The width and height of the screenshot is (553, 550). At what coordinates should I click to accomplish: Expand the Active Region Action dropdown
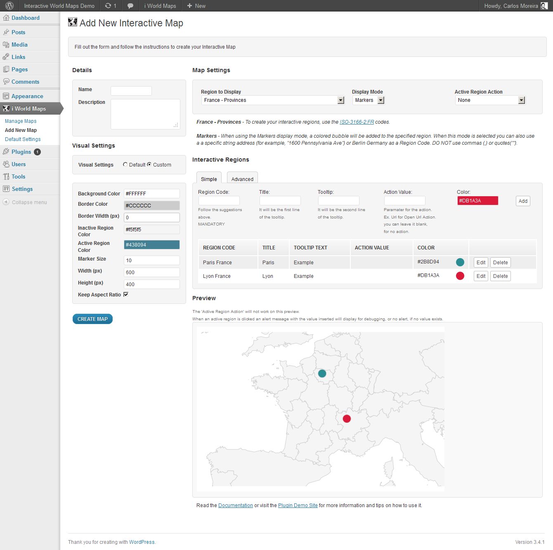(x=490, y=100)
